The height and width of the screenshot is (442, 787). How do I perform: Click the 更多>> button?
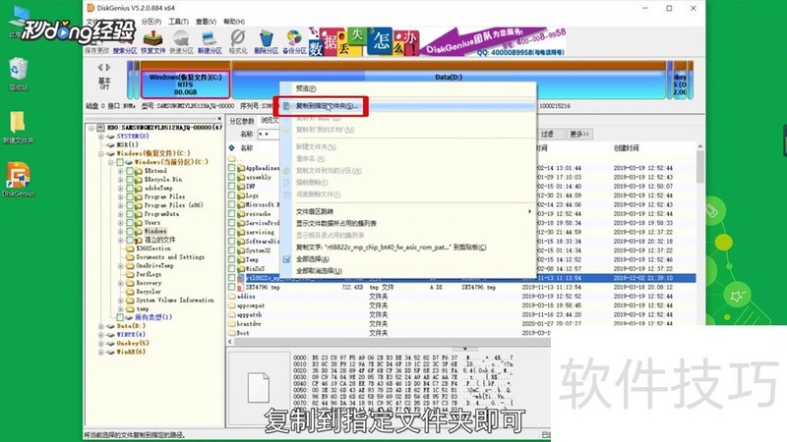(x=579, y=134)
